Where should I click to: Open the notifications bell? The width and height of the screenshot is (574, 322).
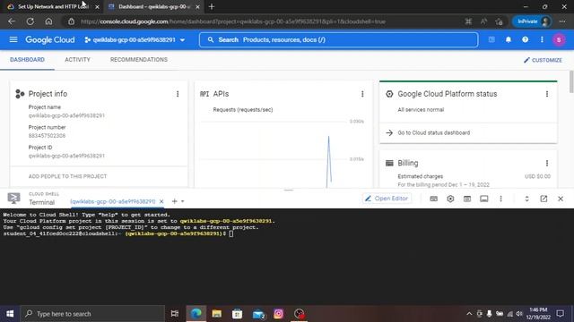(x=509, y=39)
